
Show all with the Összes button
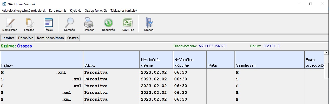(x=73, y=38)
